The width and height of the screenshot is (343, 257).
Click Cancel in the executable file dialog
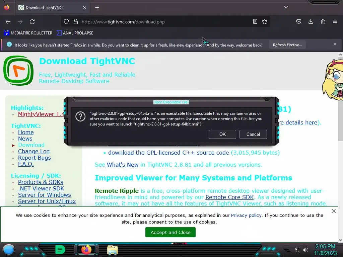[x=253, y=134]
